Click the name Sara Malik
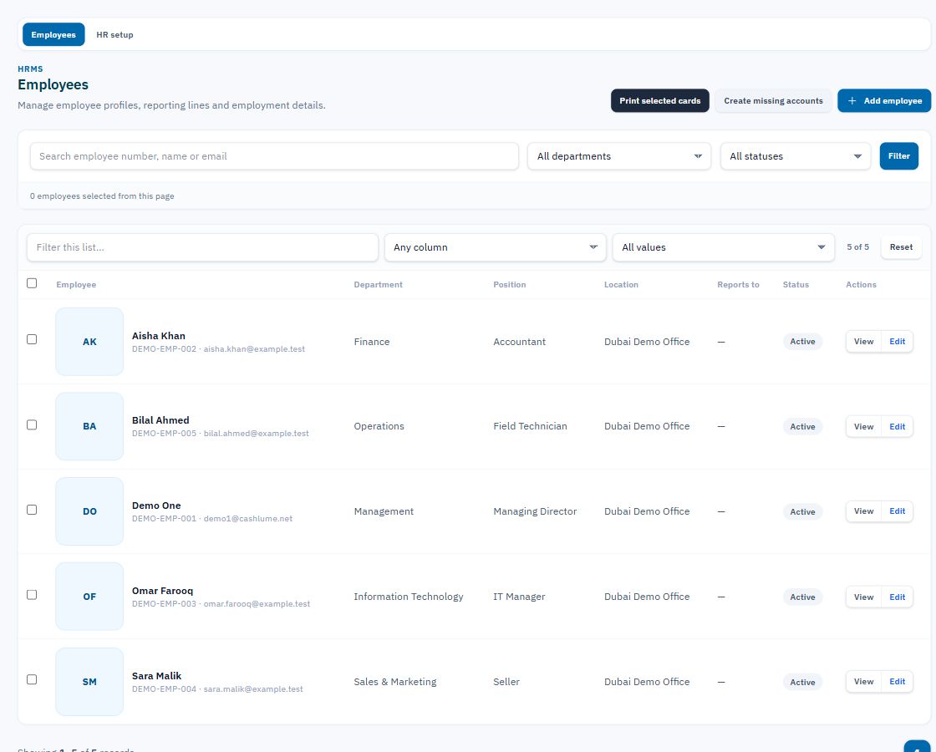936x752 pixels. click(156, 676)
